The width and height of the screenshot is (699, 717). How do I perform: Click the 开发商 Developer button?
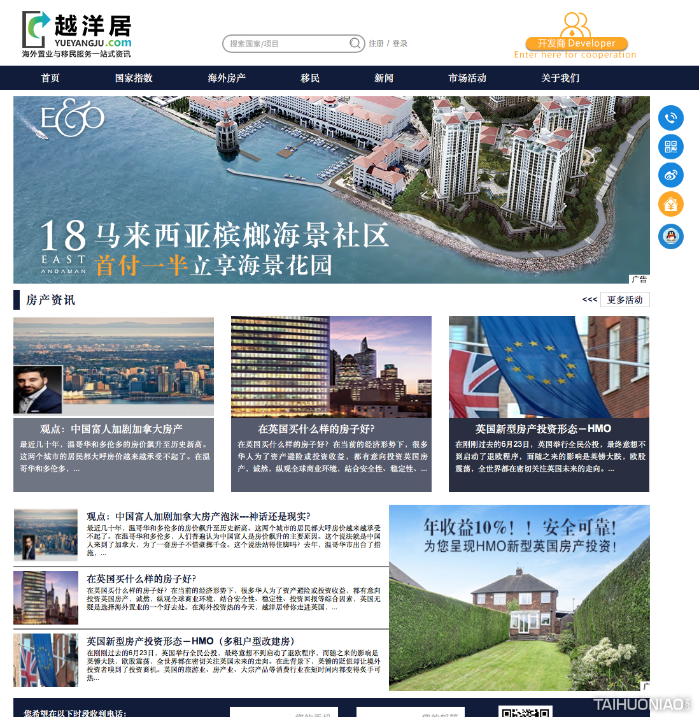[576, 43]
